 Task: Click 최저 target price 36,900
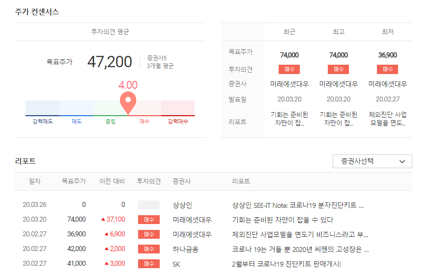coord(388,55)
